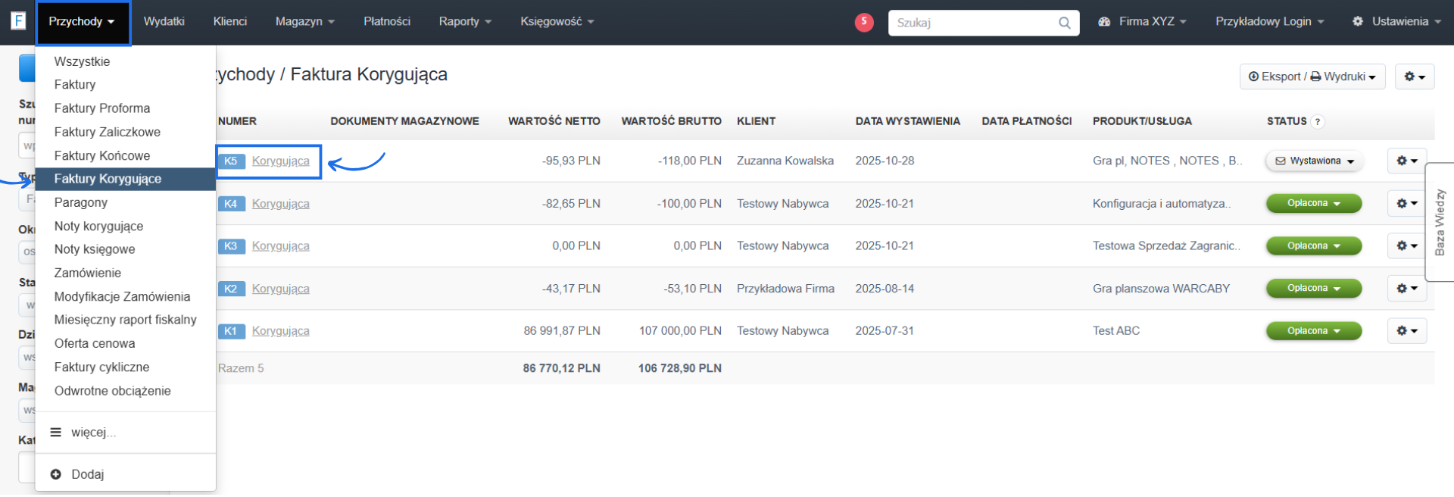Expand the Firma XYZ company menu

coord(1143,22)
